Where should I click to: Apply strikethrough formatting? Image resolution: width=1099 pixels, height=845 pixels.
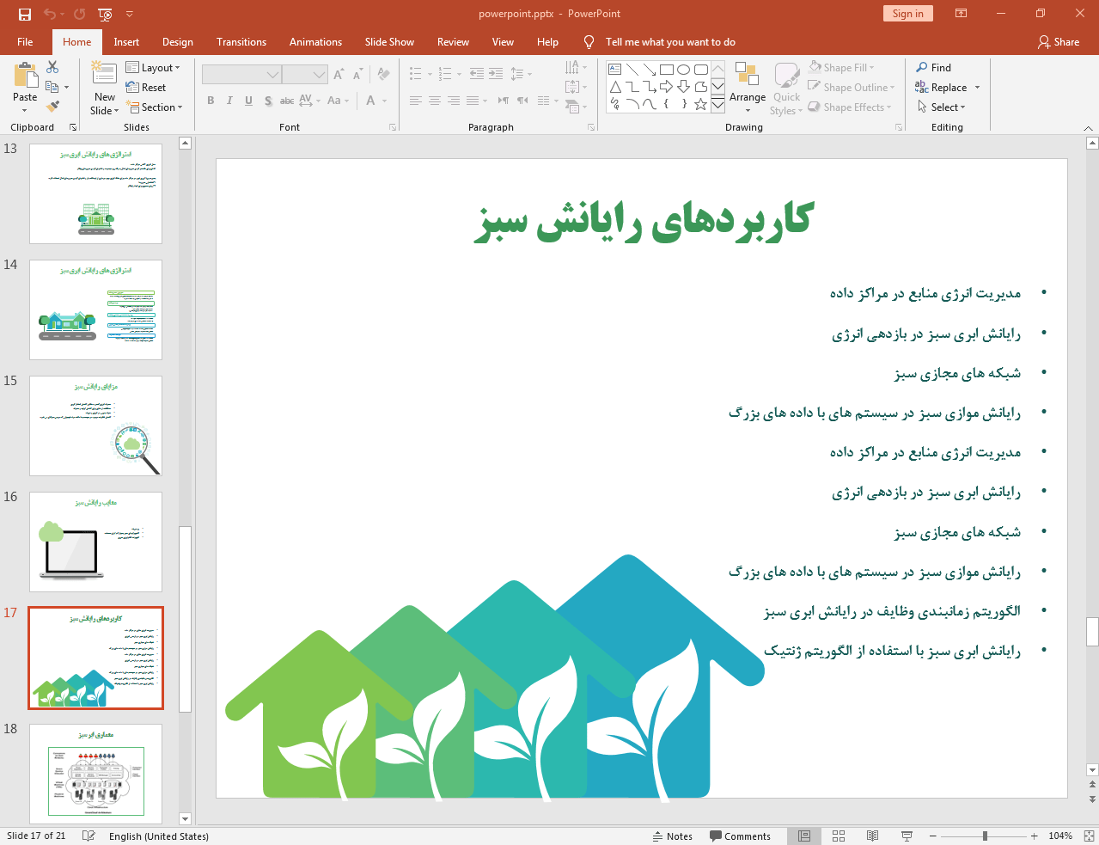click(286, 101)
